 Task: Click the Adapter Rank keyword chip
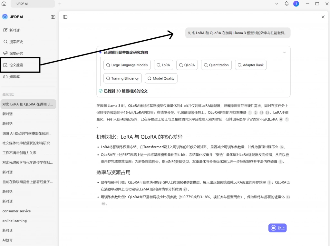[x=251, y=65]
